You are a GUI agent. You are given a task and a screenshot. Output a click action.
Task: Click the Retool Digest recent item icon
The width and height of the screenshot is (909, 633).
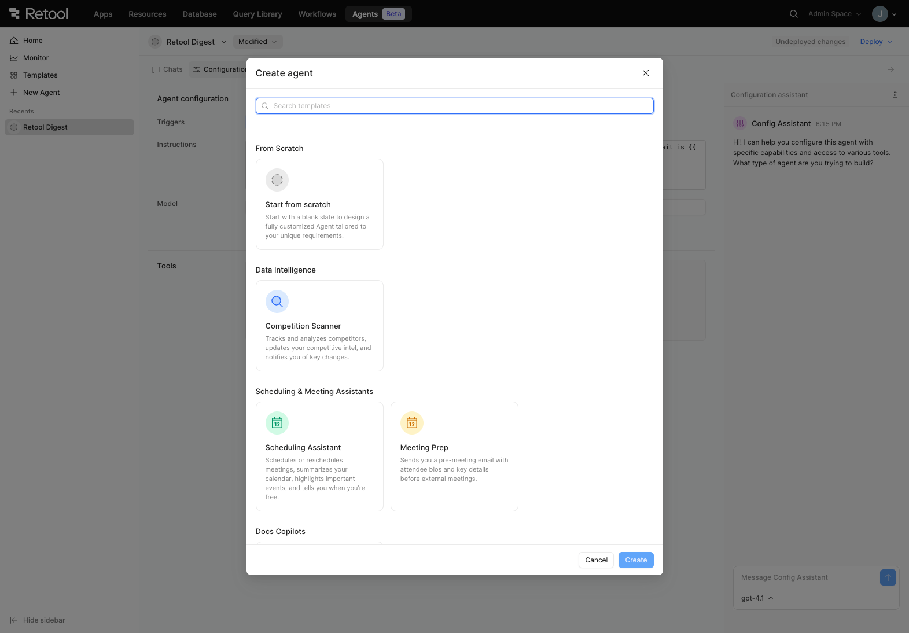14,127
